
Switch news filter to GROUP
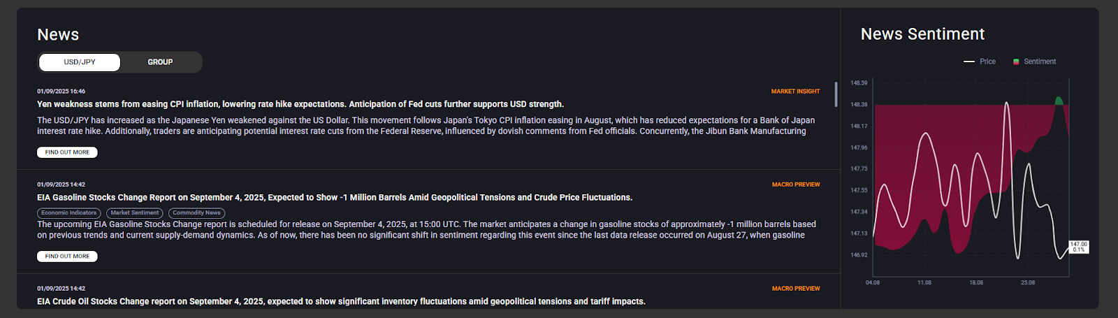coord(160,62)
